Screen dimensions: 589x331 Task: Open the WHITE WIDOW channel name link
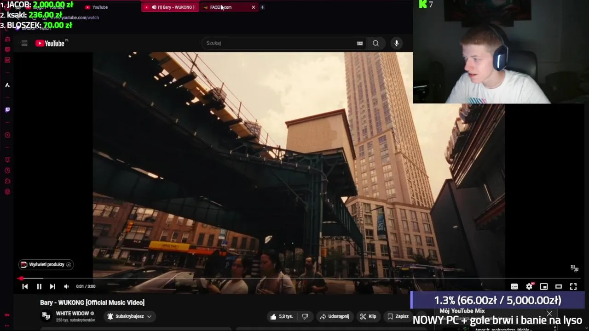72,314
